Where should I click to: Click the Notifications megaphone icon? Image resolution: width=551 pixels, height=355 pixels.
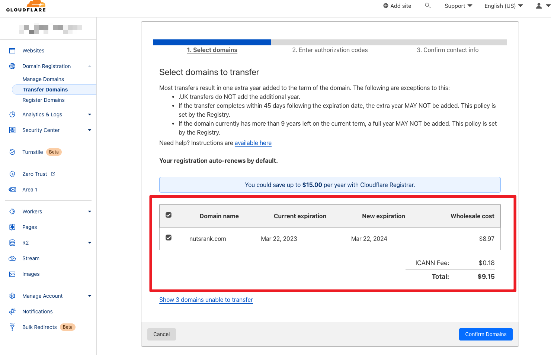(x=12, y=312)
